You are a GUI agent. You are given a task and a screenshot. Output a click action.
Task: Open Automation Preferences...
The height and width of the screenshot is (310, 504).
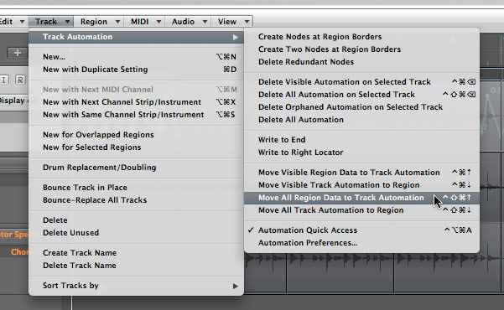point(361,243)
